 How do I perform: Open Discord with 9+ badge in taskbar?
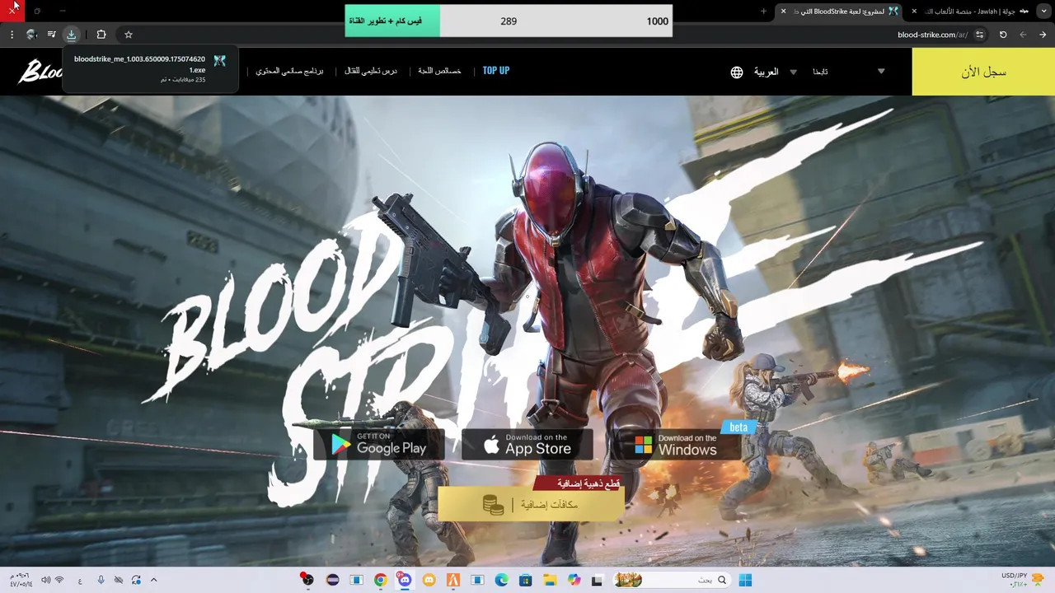pyautogui.click(x=404, y=580)
